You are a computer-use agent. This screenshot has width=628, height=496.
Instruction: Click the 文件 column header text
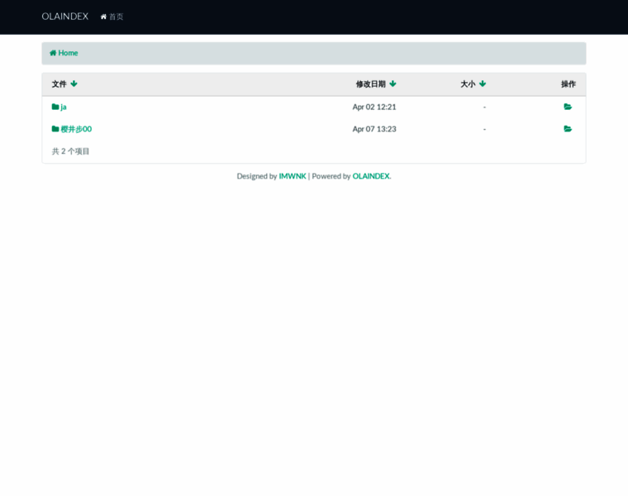coord(59,84)
